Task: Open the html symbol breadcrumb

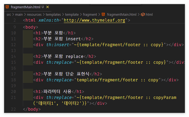Action: pyautogui.click(x=149, y=15)
